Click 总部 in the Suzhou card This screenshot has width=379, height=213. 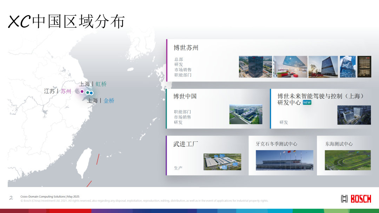[179, 59]
